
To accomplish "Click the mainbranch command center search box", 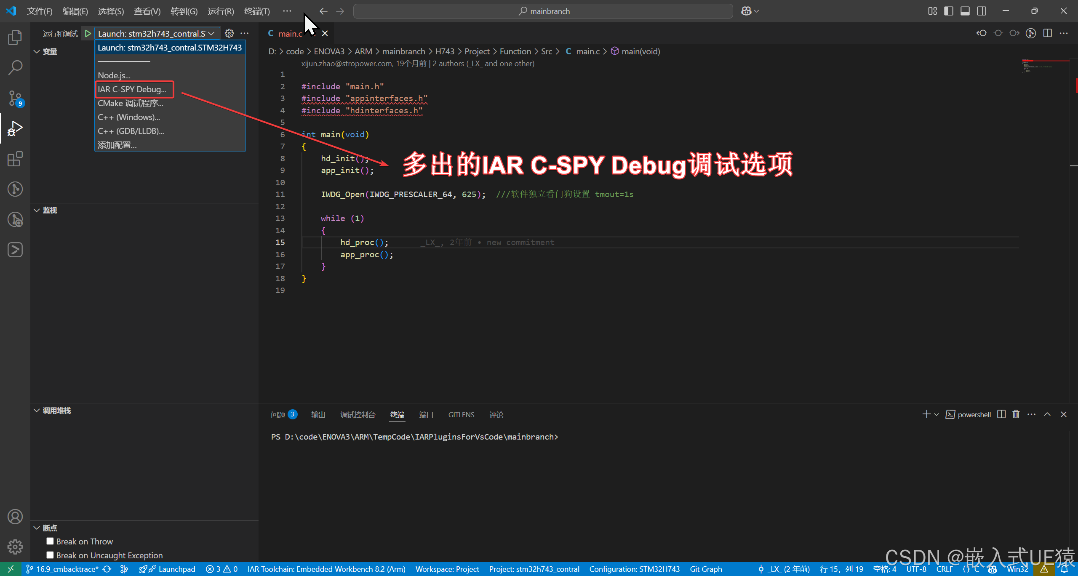I will pyautogui.click(x=543, y=11).
